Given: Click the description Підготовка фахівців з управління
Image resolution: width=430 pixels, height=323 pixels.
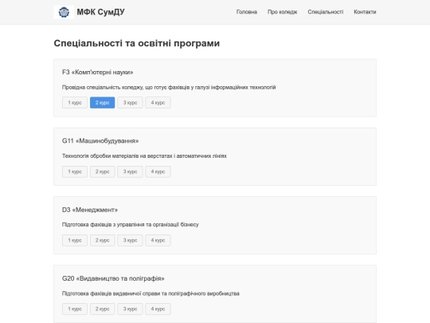Looking at the screenshot, I should (131, 225).
